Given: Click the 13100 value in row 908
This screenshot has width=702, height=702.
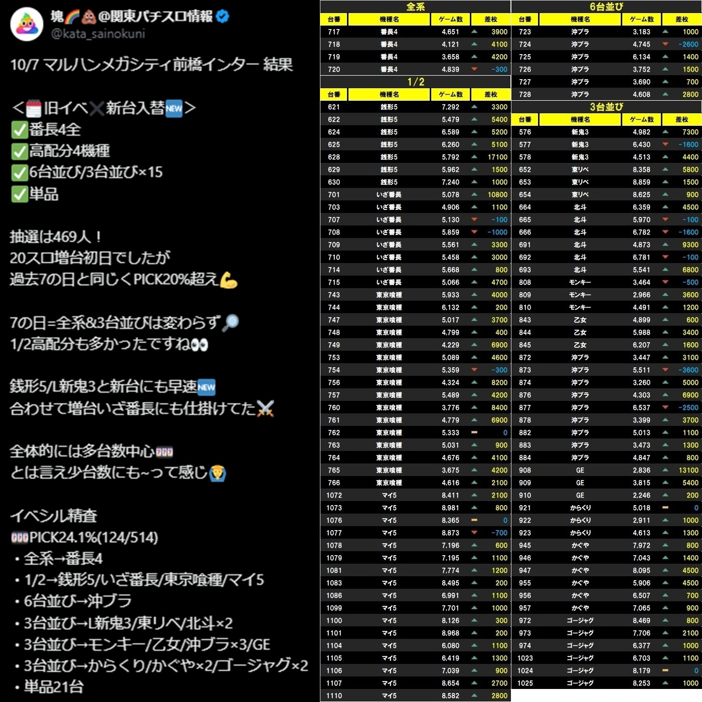Looking at the screenshot, I should pyautogui.click(x=688, y=470).
